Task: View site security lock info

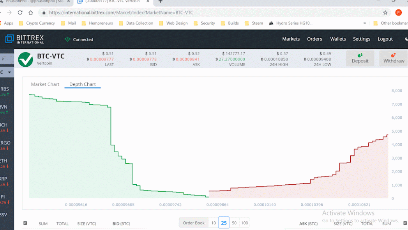Action: coord(44,12)
